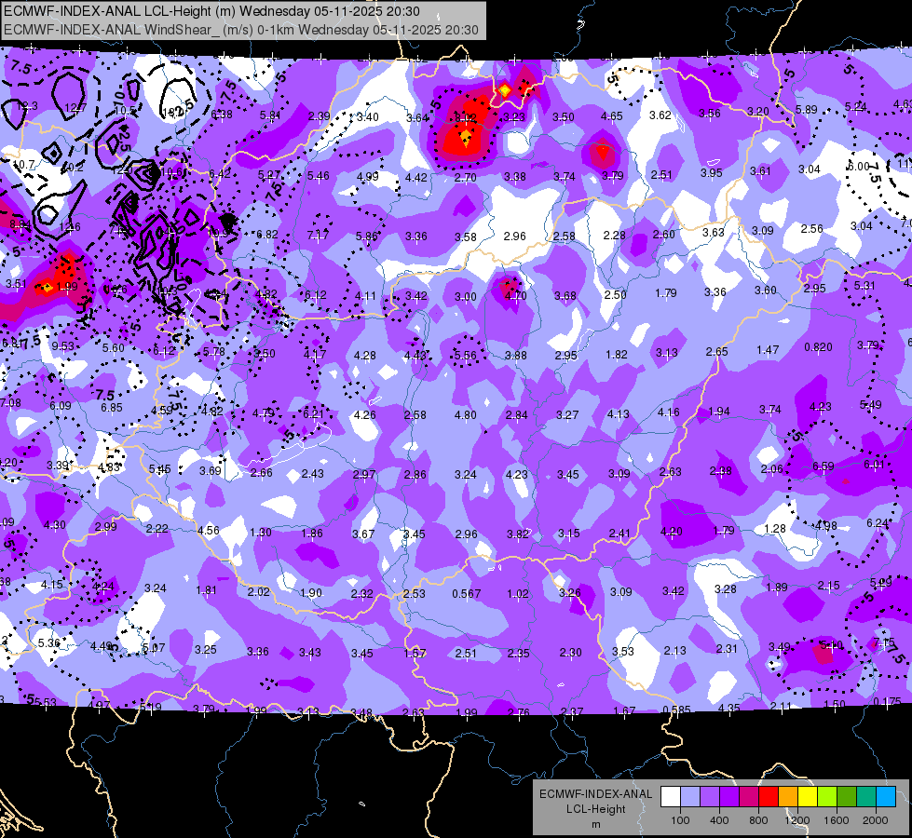Click the legend text LCL-Height
This screenshot has width=912, height=838.
click(x=596, y=809)
